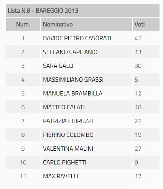
Task: Click Stefano Capitanio's name
Action: pyautogui.click(x=70, y=52)
